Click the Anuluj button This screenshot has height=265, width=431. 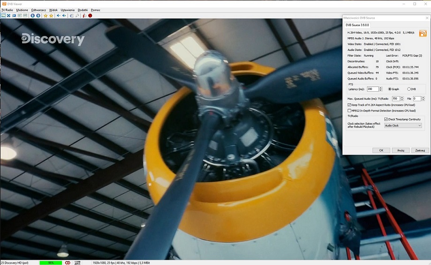(x=401, y=150)
